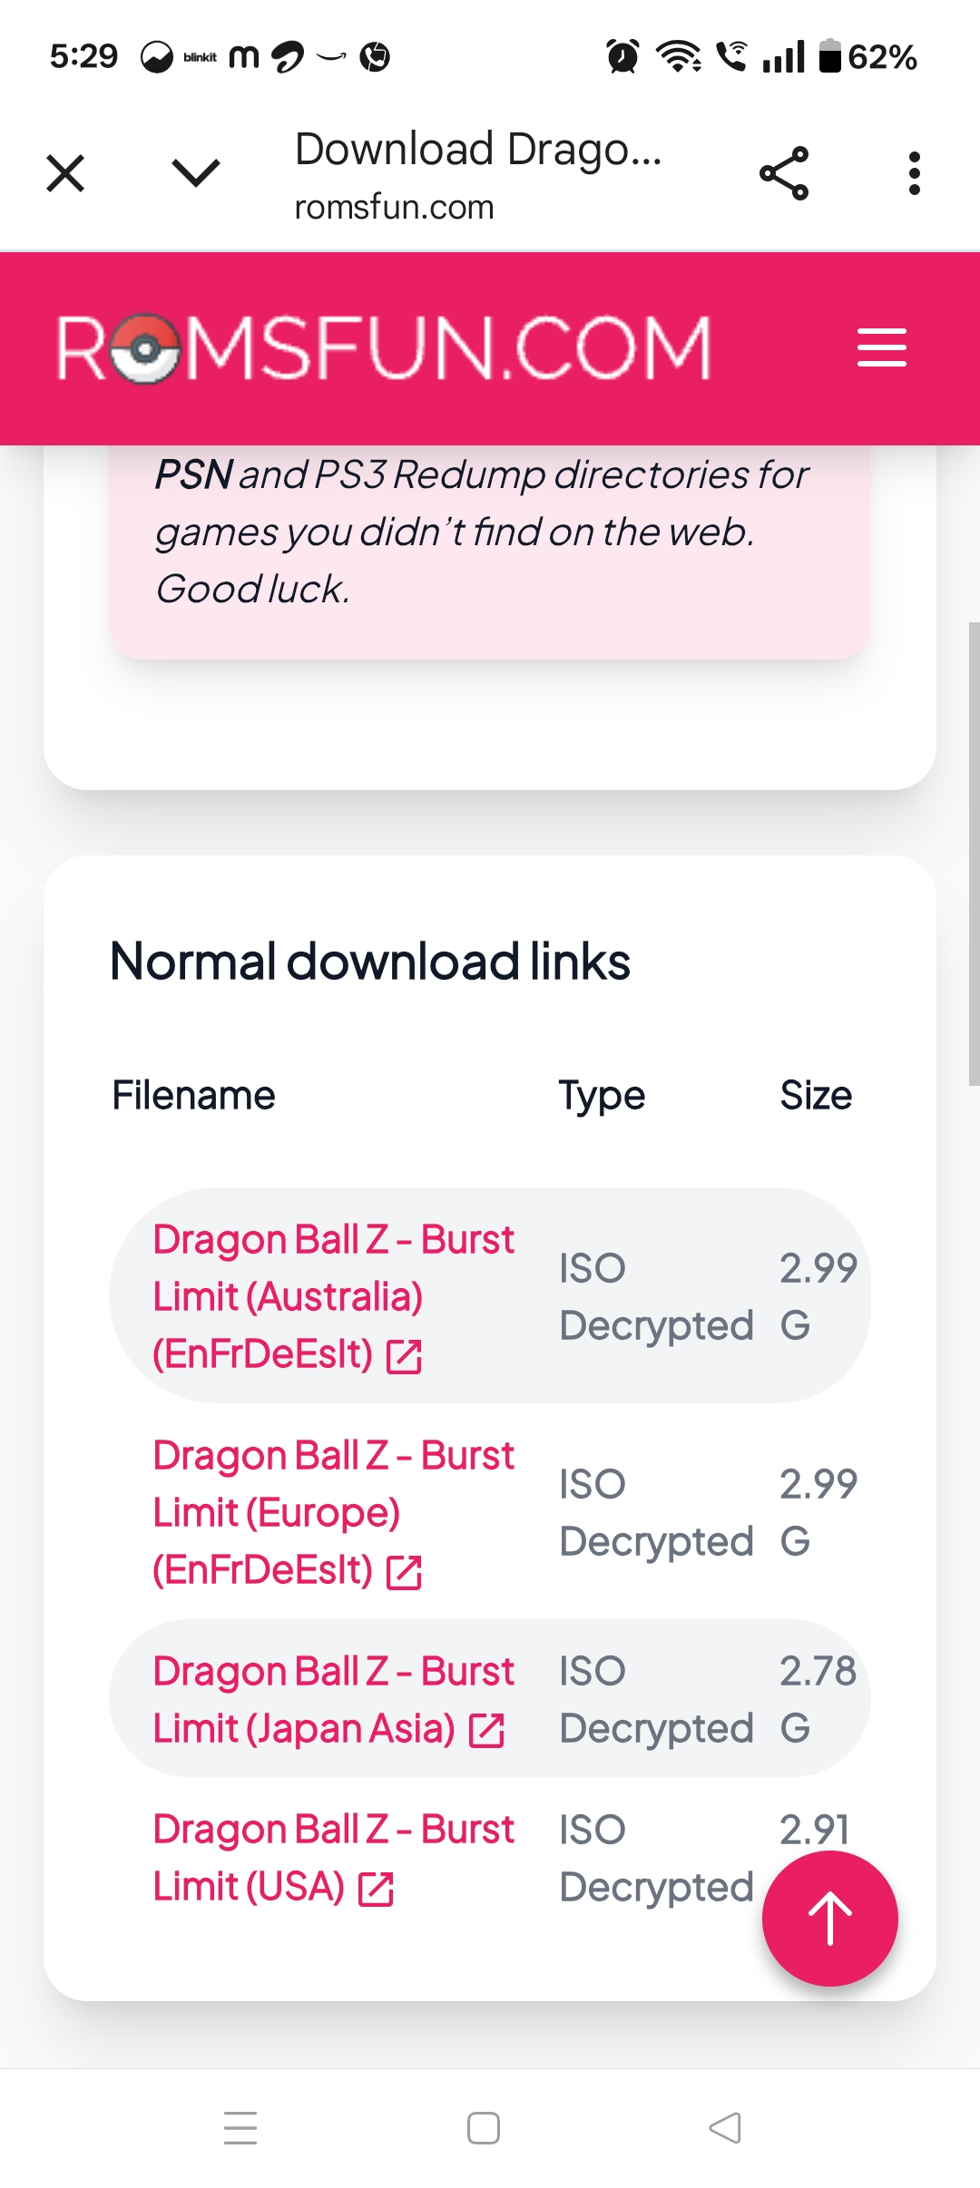Tap the romsfun.com URL text
Image resolution: width=980 pixels, height=2188 pixels.
[x=394, y=208]
